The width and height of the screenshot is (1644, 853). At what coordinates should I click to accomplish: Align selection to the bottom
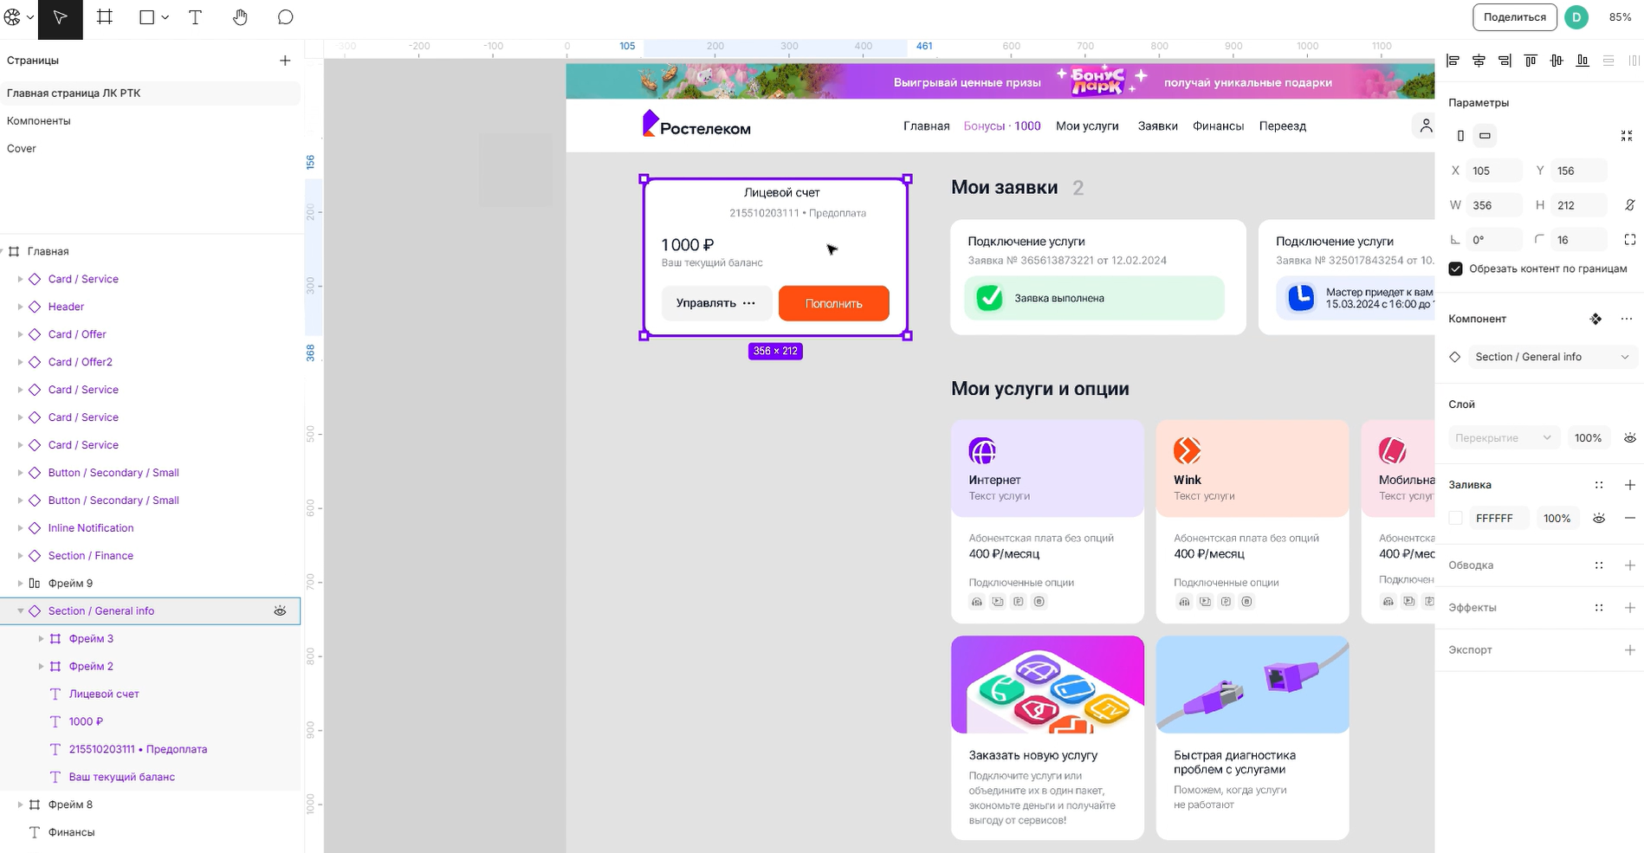(1583, 61)
